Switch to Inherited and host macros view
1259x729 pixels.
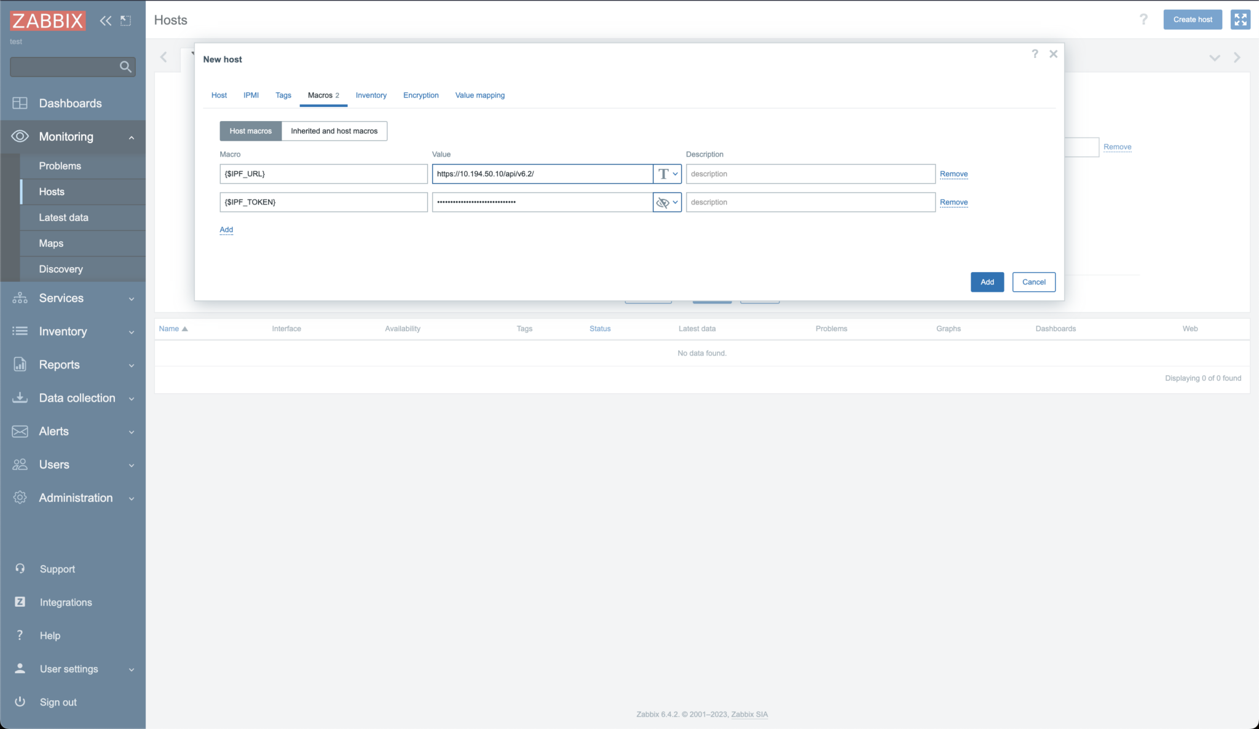coord(334,131)
